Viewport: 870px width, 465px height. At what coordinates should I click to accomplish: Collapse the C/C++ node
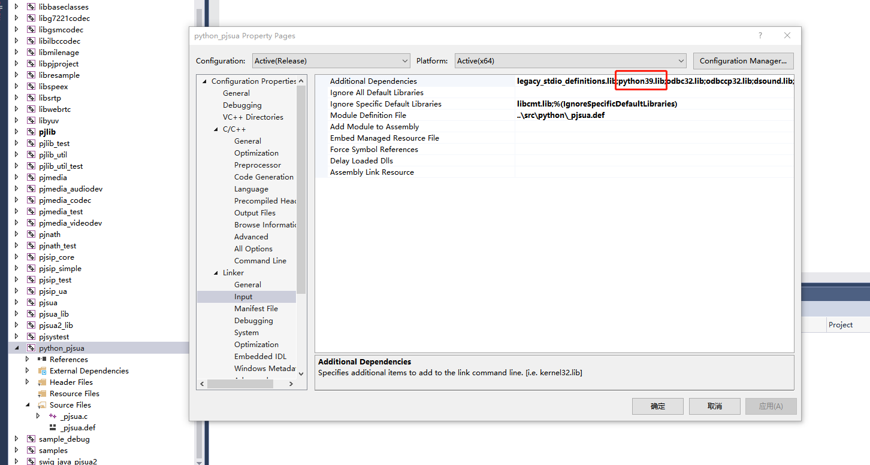click(216, 129)
